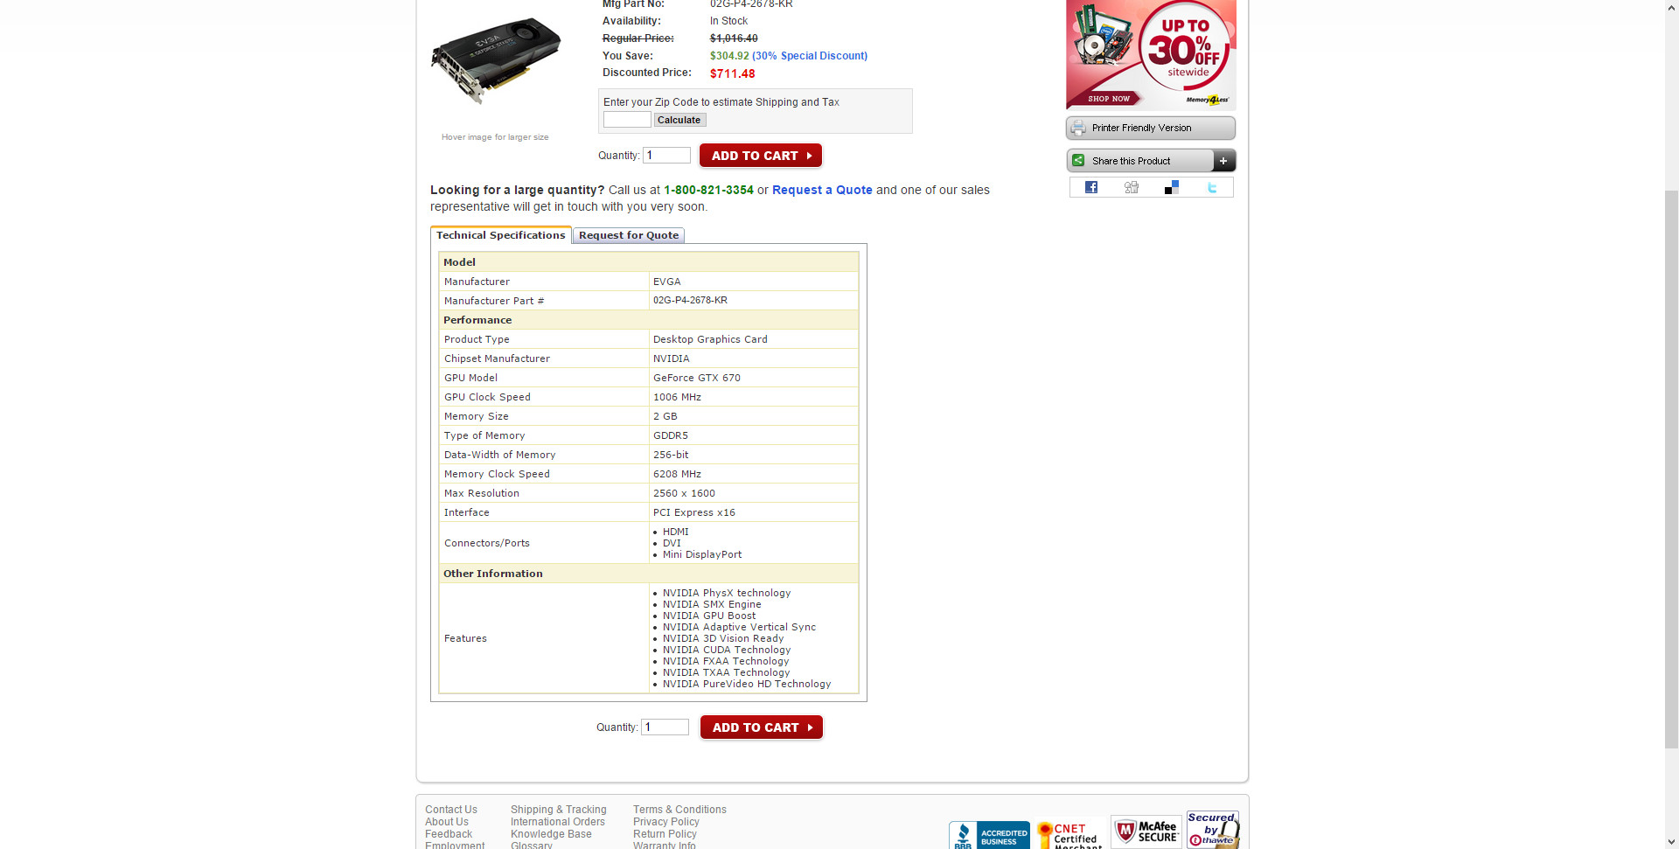Image resolution: width=1679 pixels, height=849 pixels.
Task: Open McAfee Secure badge
Action: click(x=1146, y=832)
